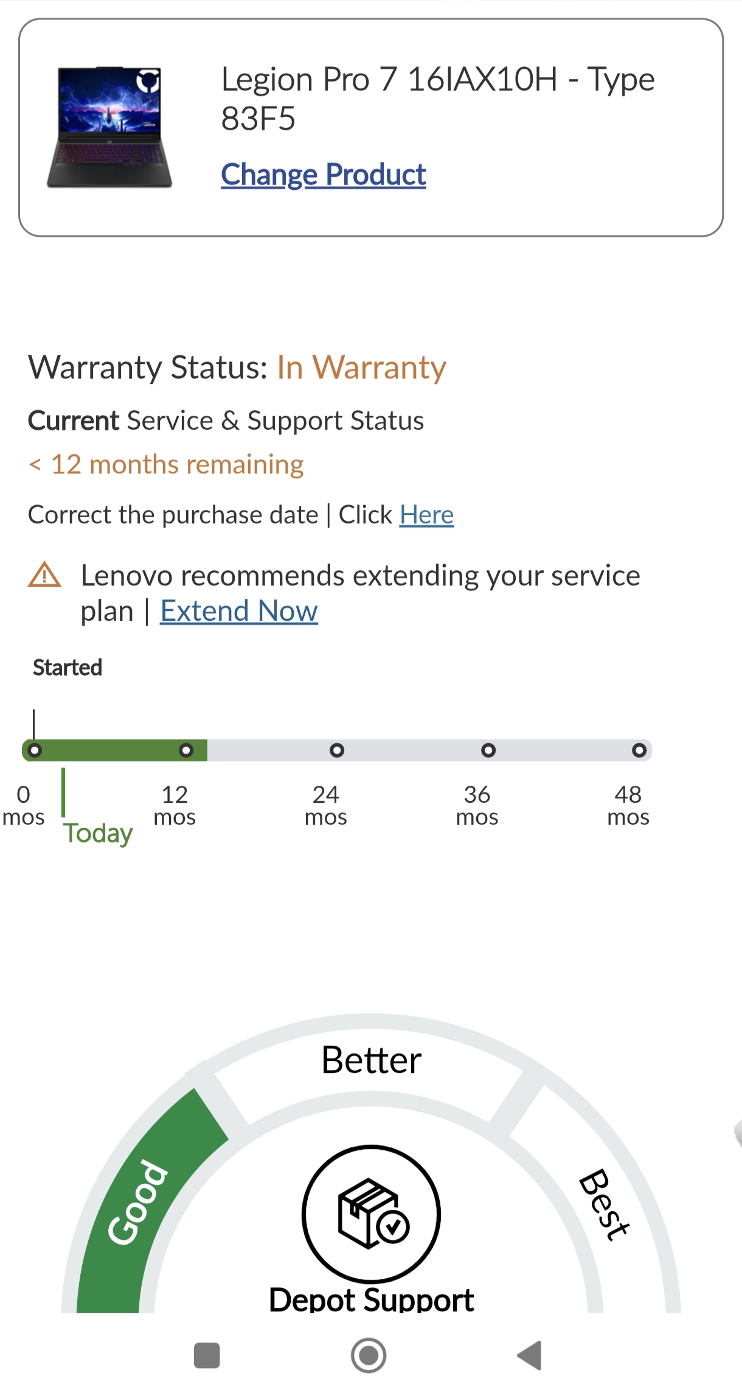Click Extend Now to extend service plan
Image resolution: width=742 pixels, height=1398 pixels.
tap(238, 610)
